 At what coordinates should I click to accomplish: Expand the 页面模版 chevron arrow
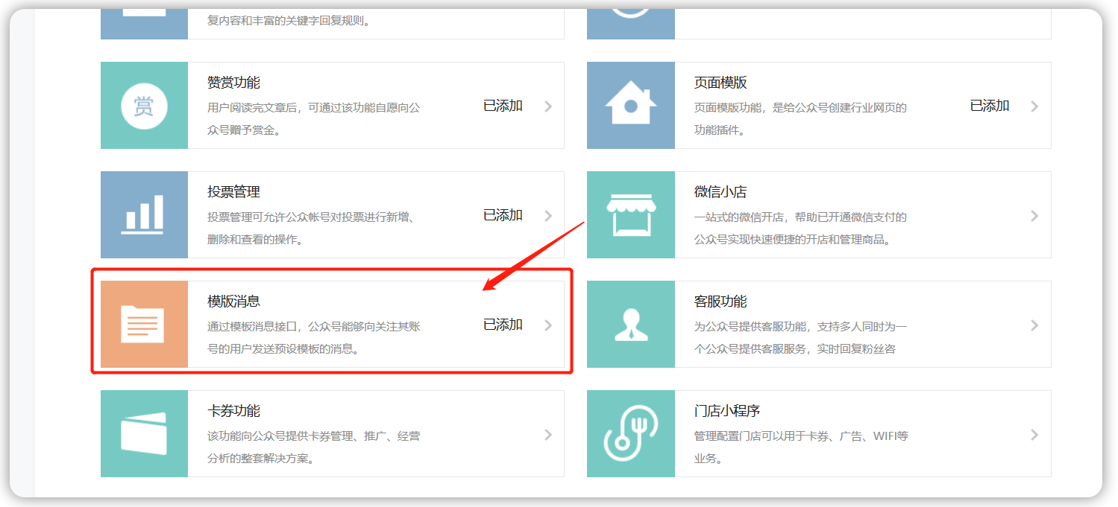tap(1034, 106)
